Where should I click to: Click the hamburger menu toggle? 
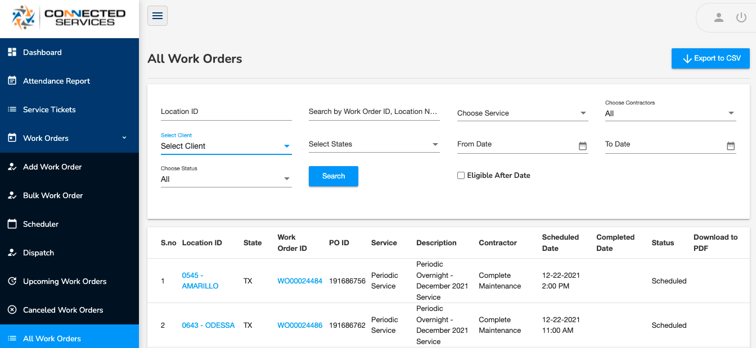tap(157, 16)
